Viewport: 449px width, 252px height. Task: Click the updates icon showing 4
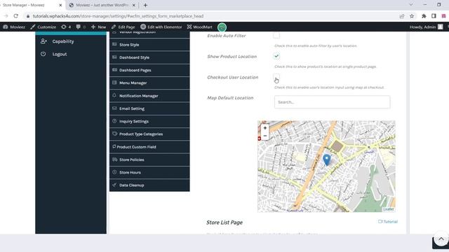click(x=66, y=27)
